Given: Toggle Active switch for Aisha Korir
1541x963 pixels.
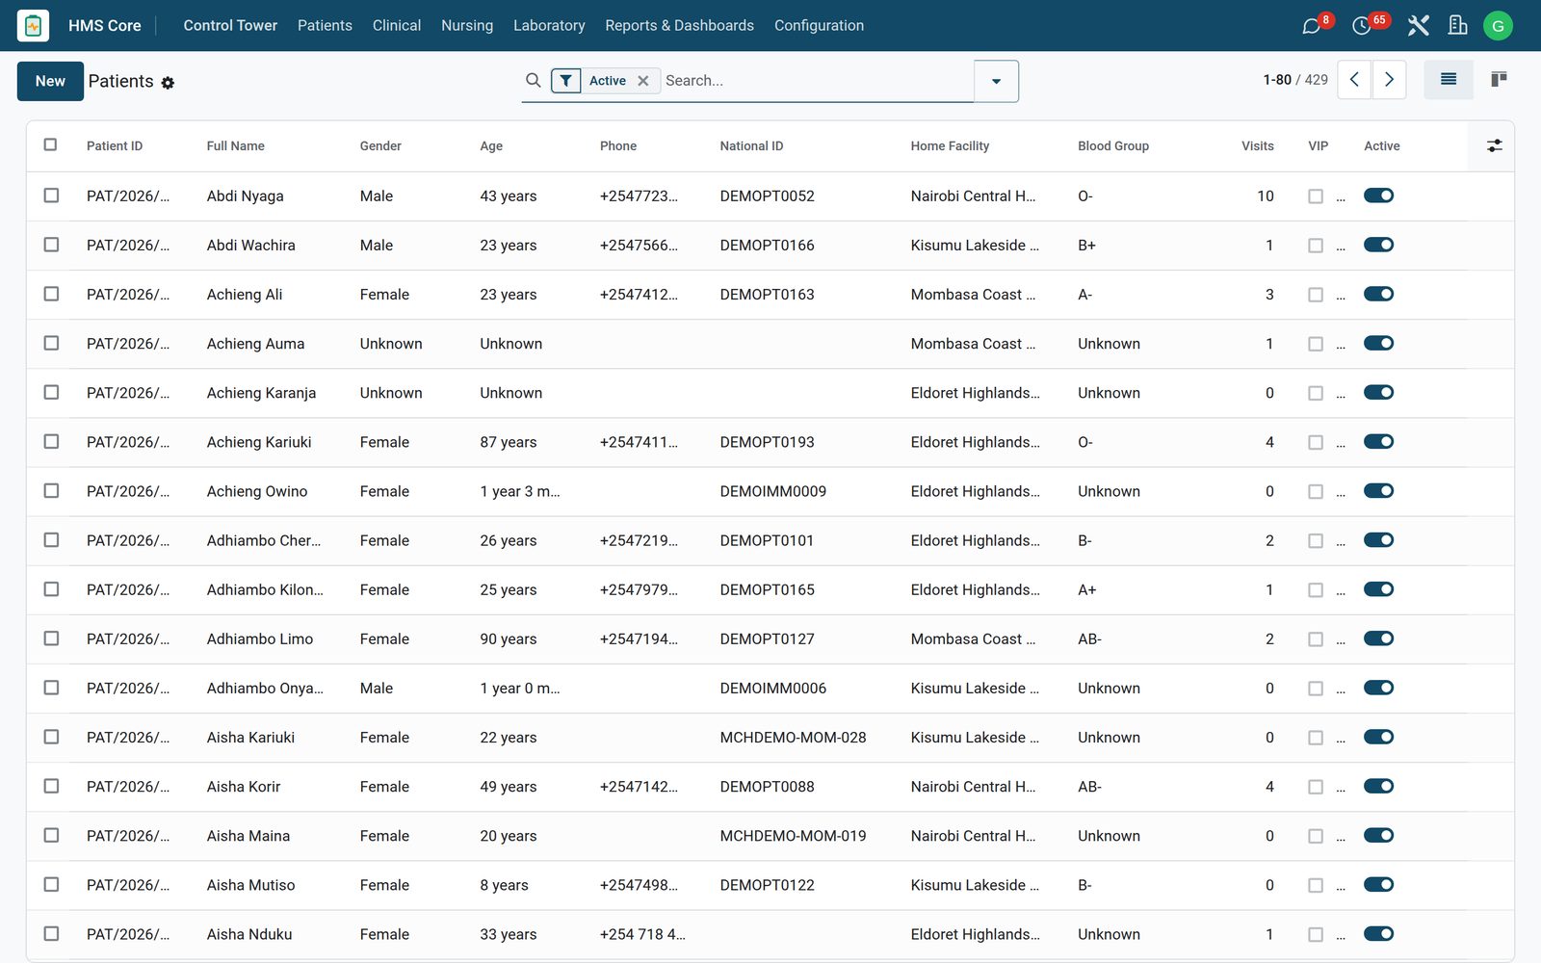Looking at the screenshot, I should (1379, 787).
